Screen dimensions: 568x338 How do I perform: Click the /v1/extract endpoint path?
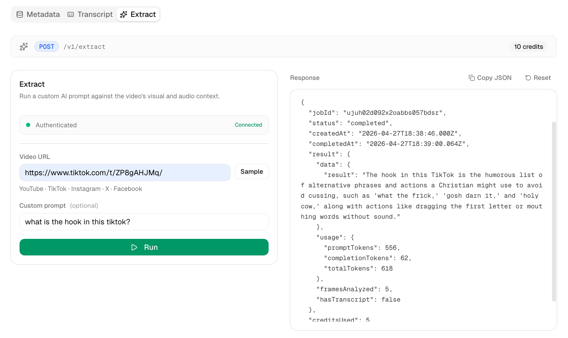[x=84, y=47]
